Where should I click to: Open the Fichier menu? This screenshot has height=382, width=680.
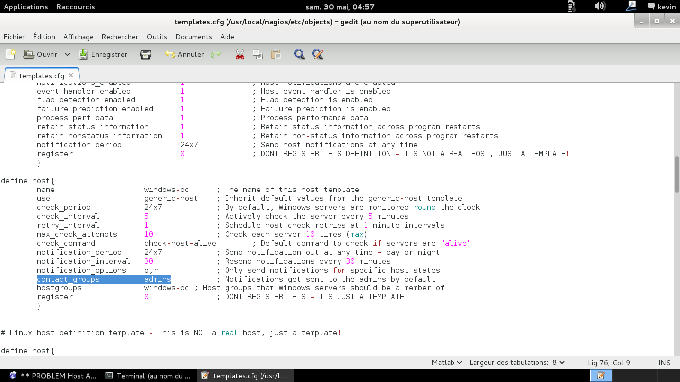click(14, 37)
